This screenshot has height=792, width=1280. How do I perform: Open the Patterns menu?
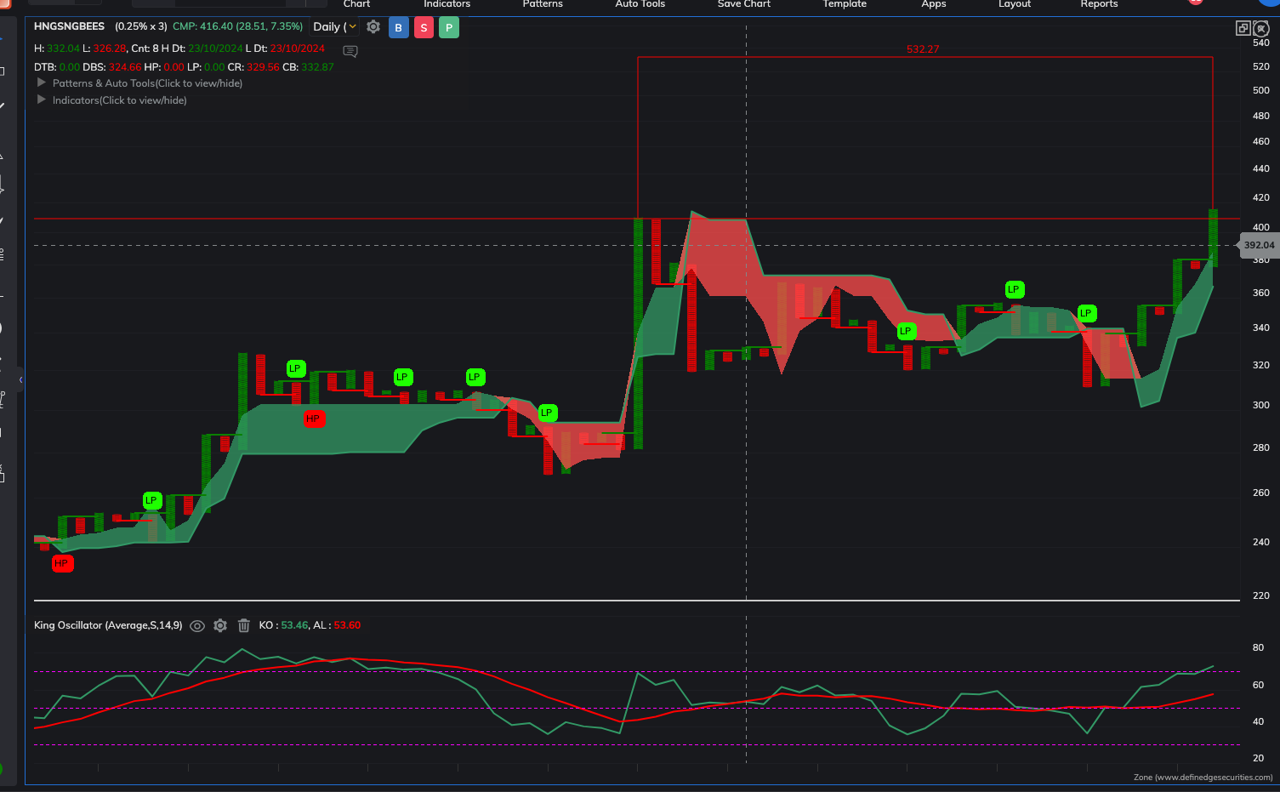pyautogui.click(x=543, y=4)
